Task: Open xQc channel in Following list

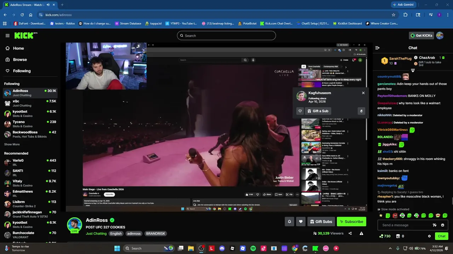Action: click(x=30, y=103)
